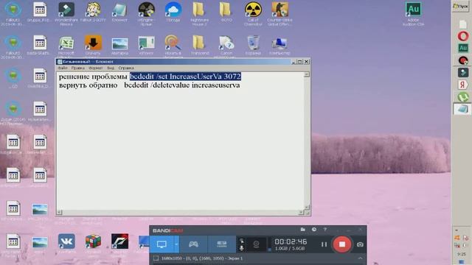Screen dimensions: 472x265
Task: Open the Справка menu in Notepad
Action: pyautogui.click(x=126, y=68)
